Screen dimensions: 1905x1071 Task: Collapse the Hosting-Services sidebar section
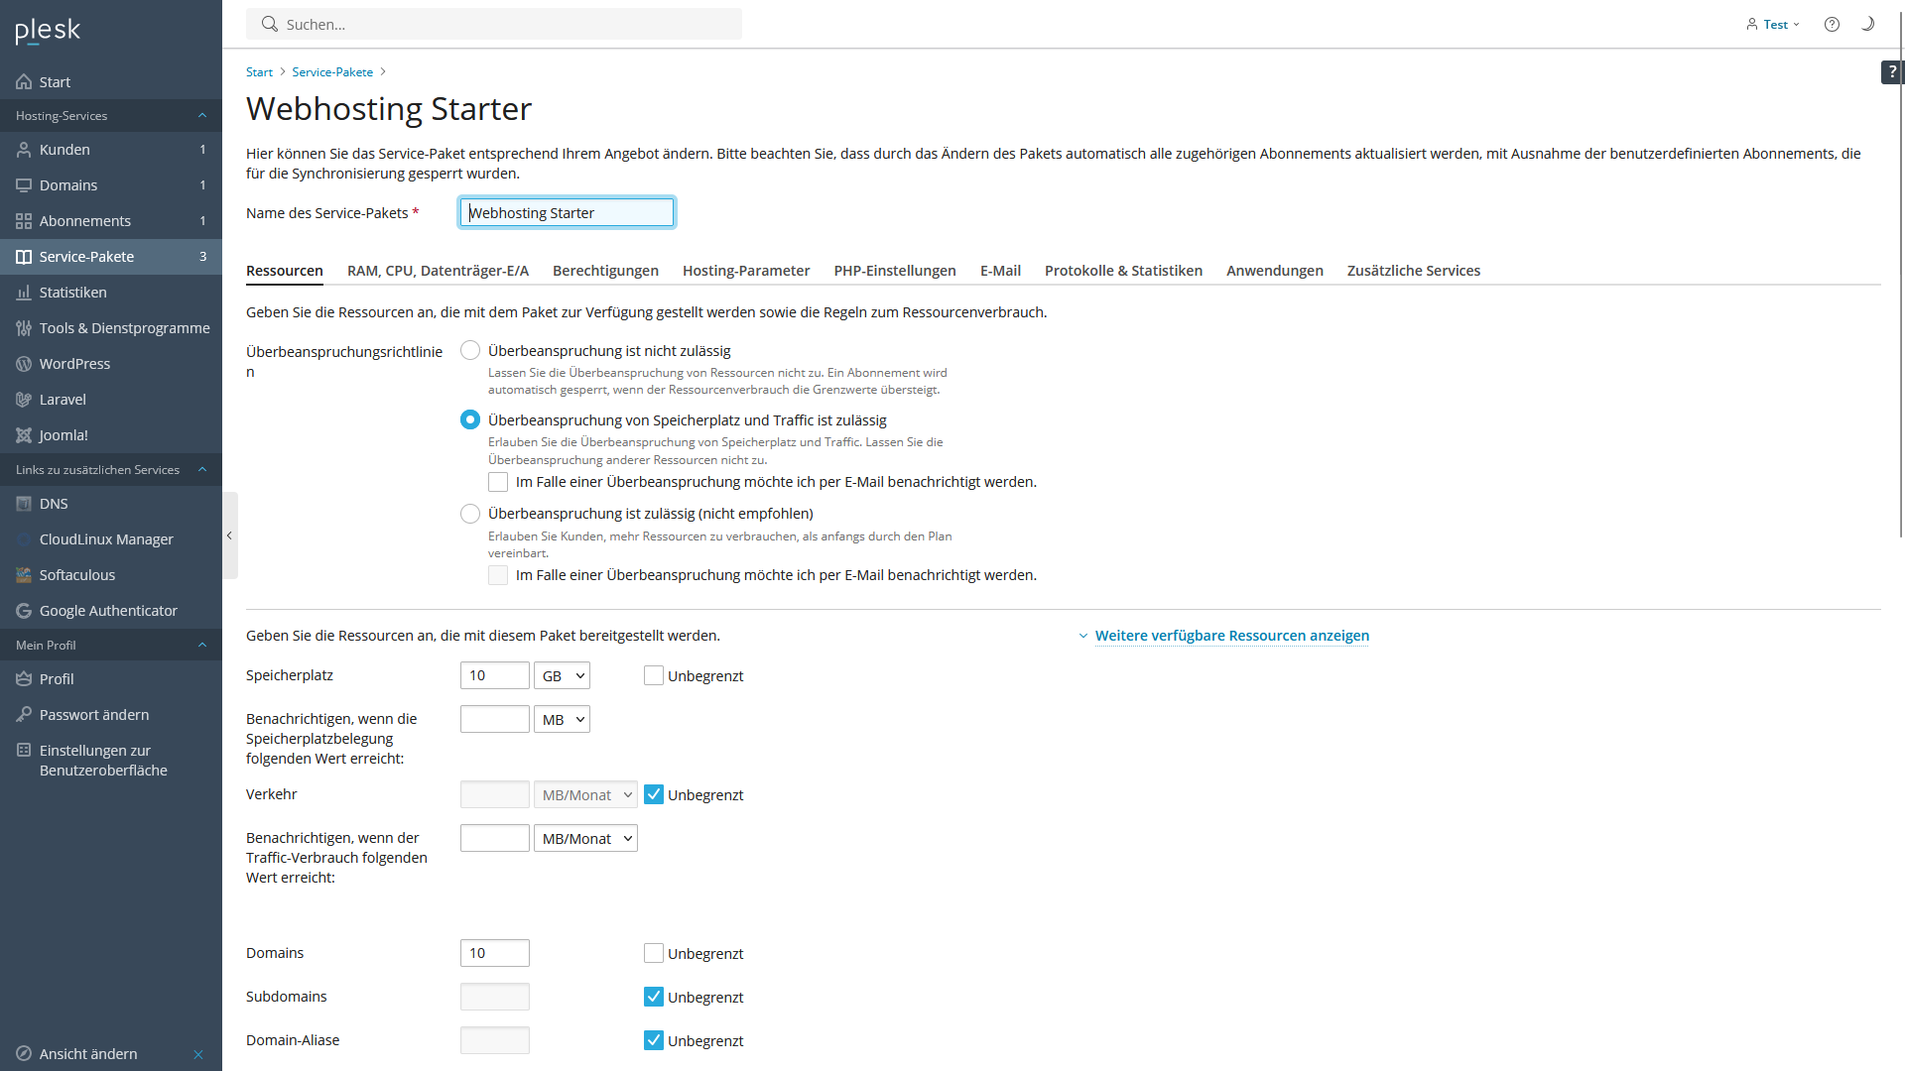click(x=202, y=115)
